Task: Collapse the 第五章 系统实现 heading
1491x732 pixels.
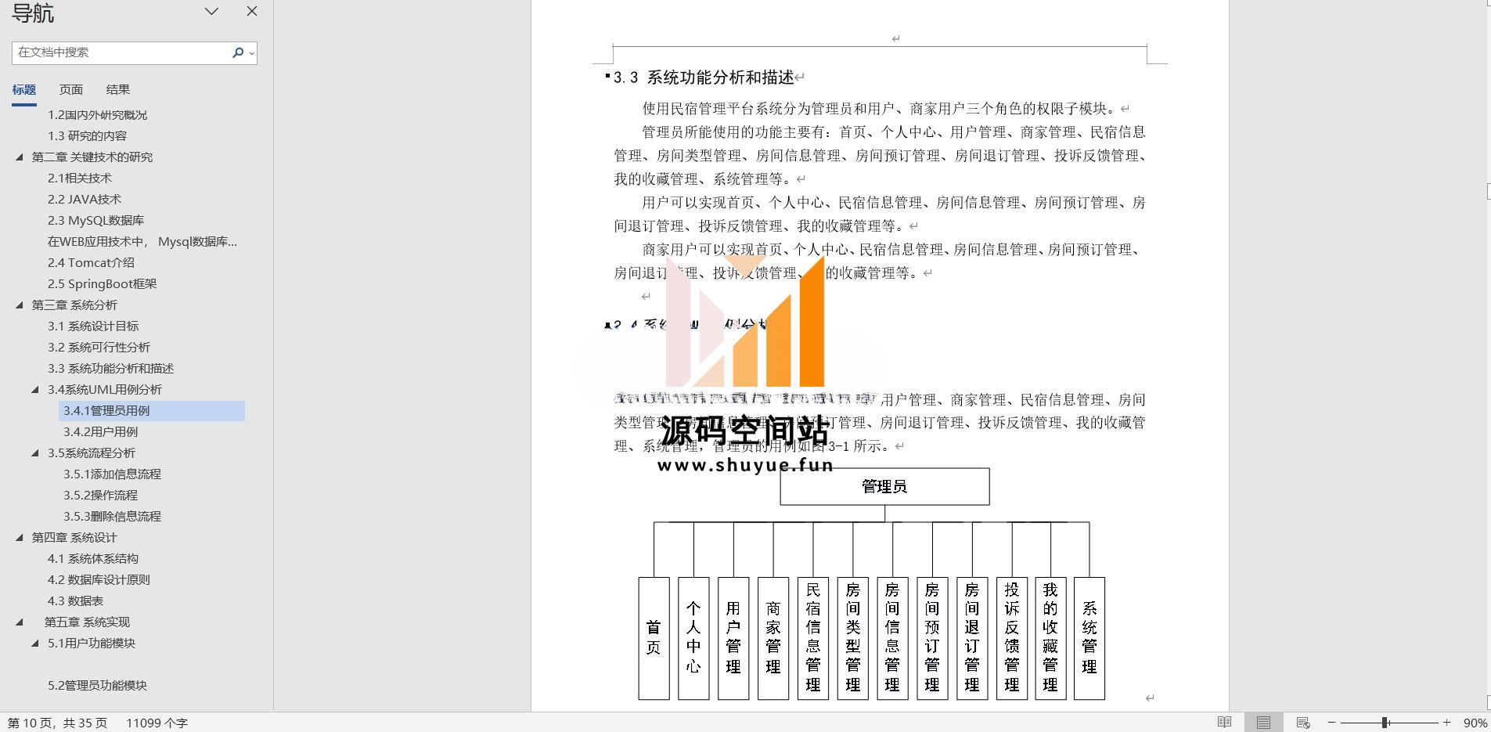Action: [20, 622]
